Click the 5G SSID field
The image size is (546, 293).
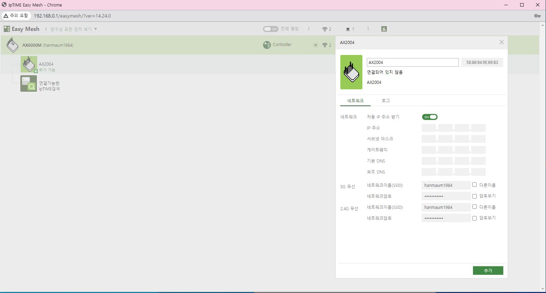[x=446, y=185]
